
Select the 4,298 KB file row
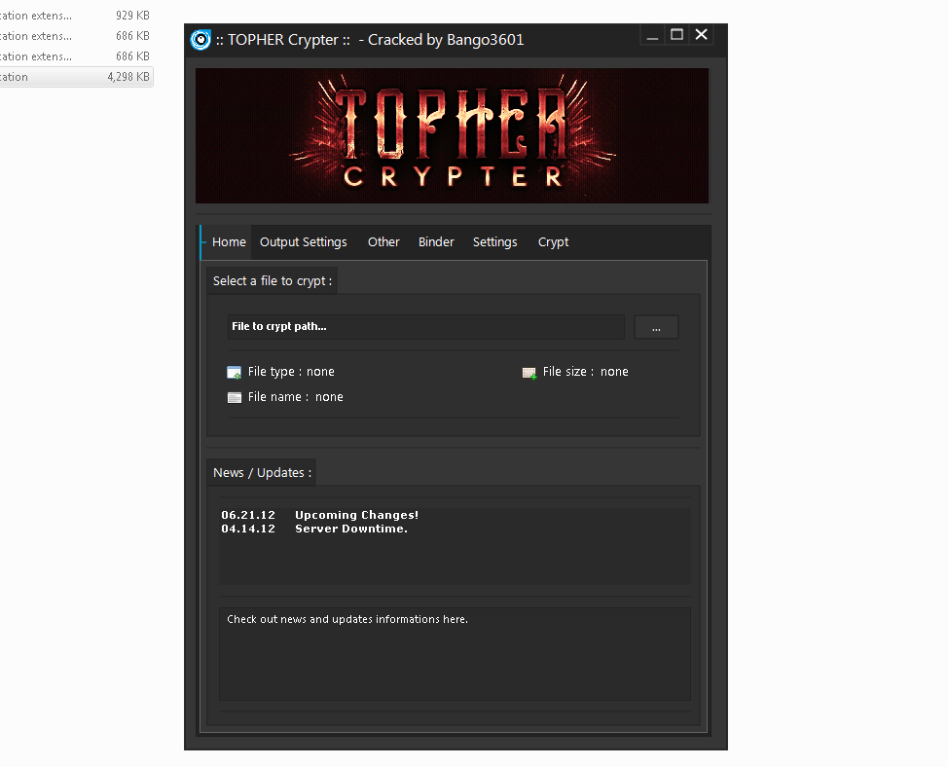click(x=76, y=77)
